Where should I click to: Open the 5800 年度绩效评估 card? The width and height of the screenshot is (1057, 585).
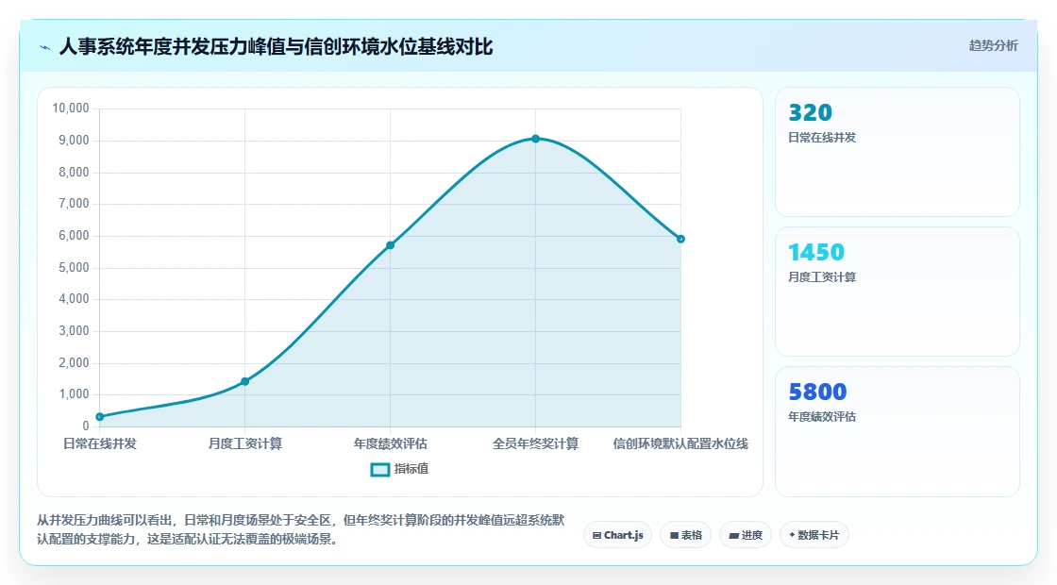click(x=898, y=431)
